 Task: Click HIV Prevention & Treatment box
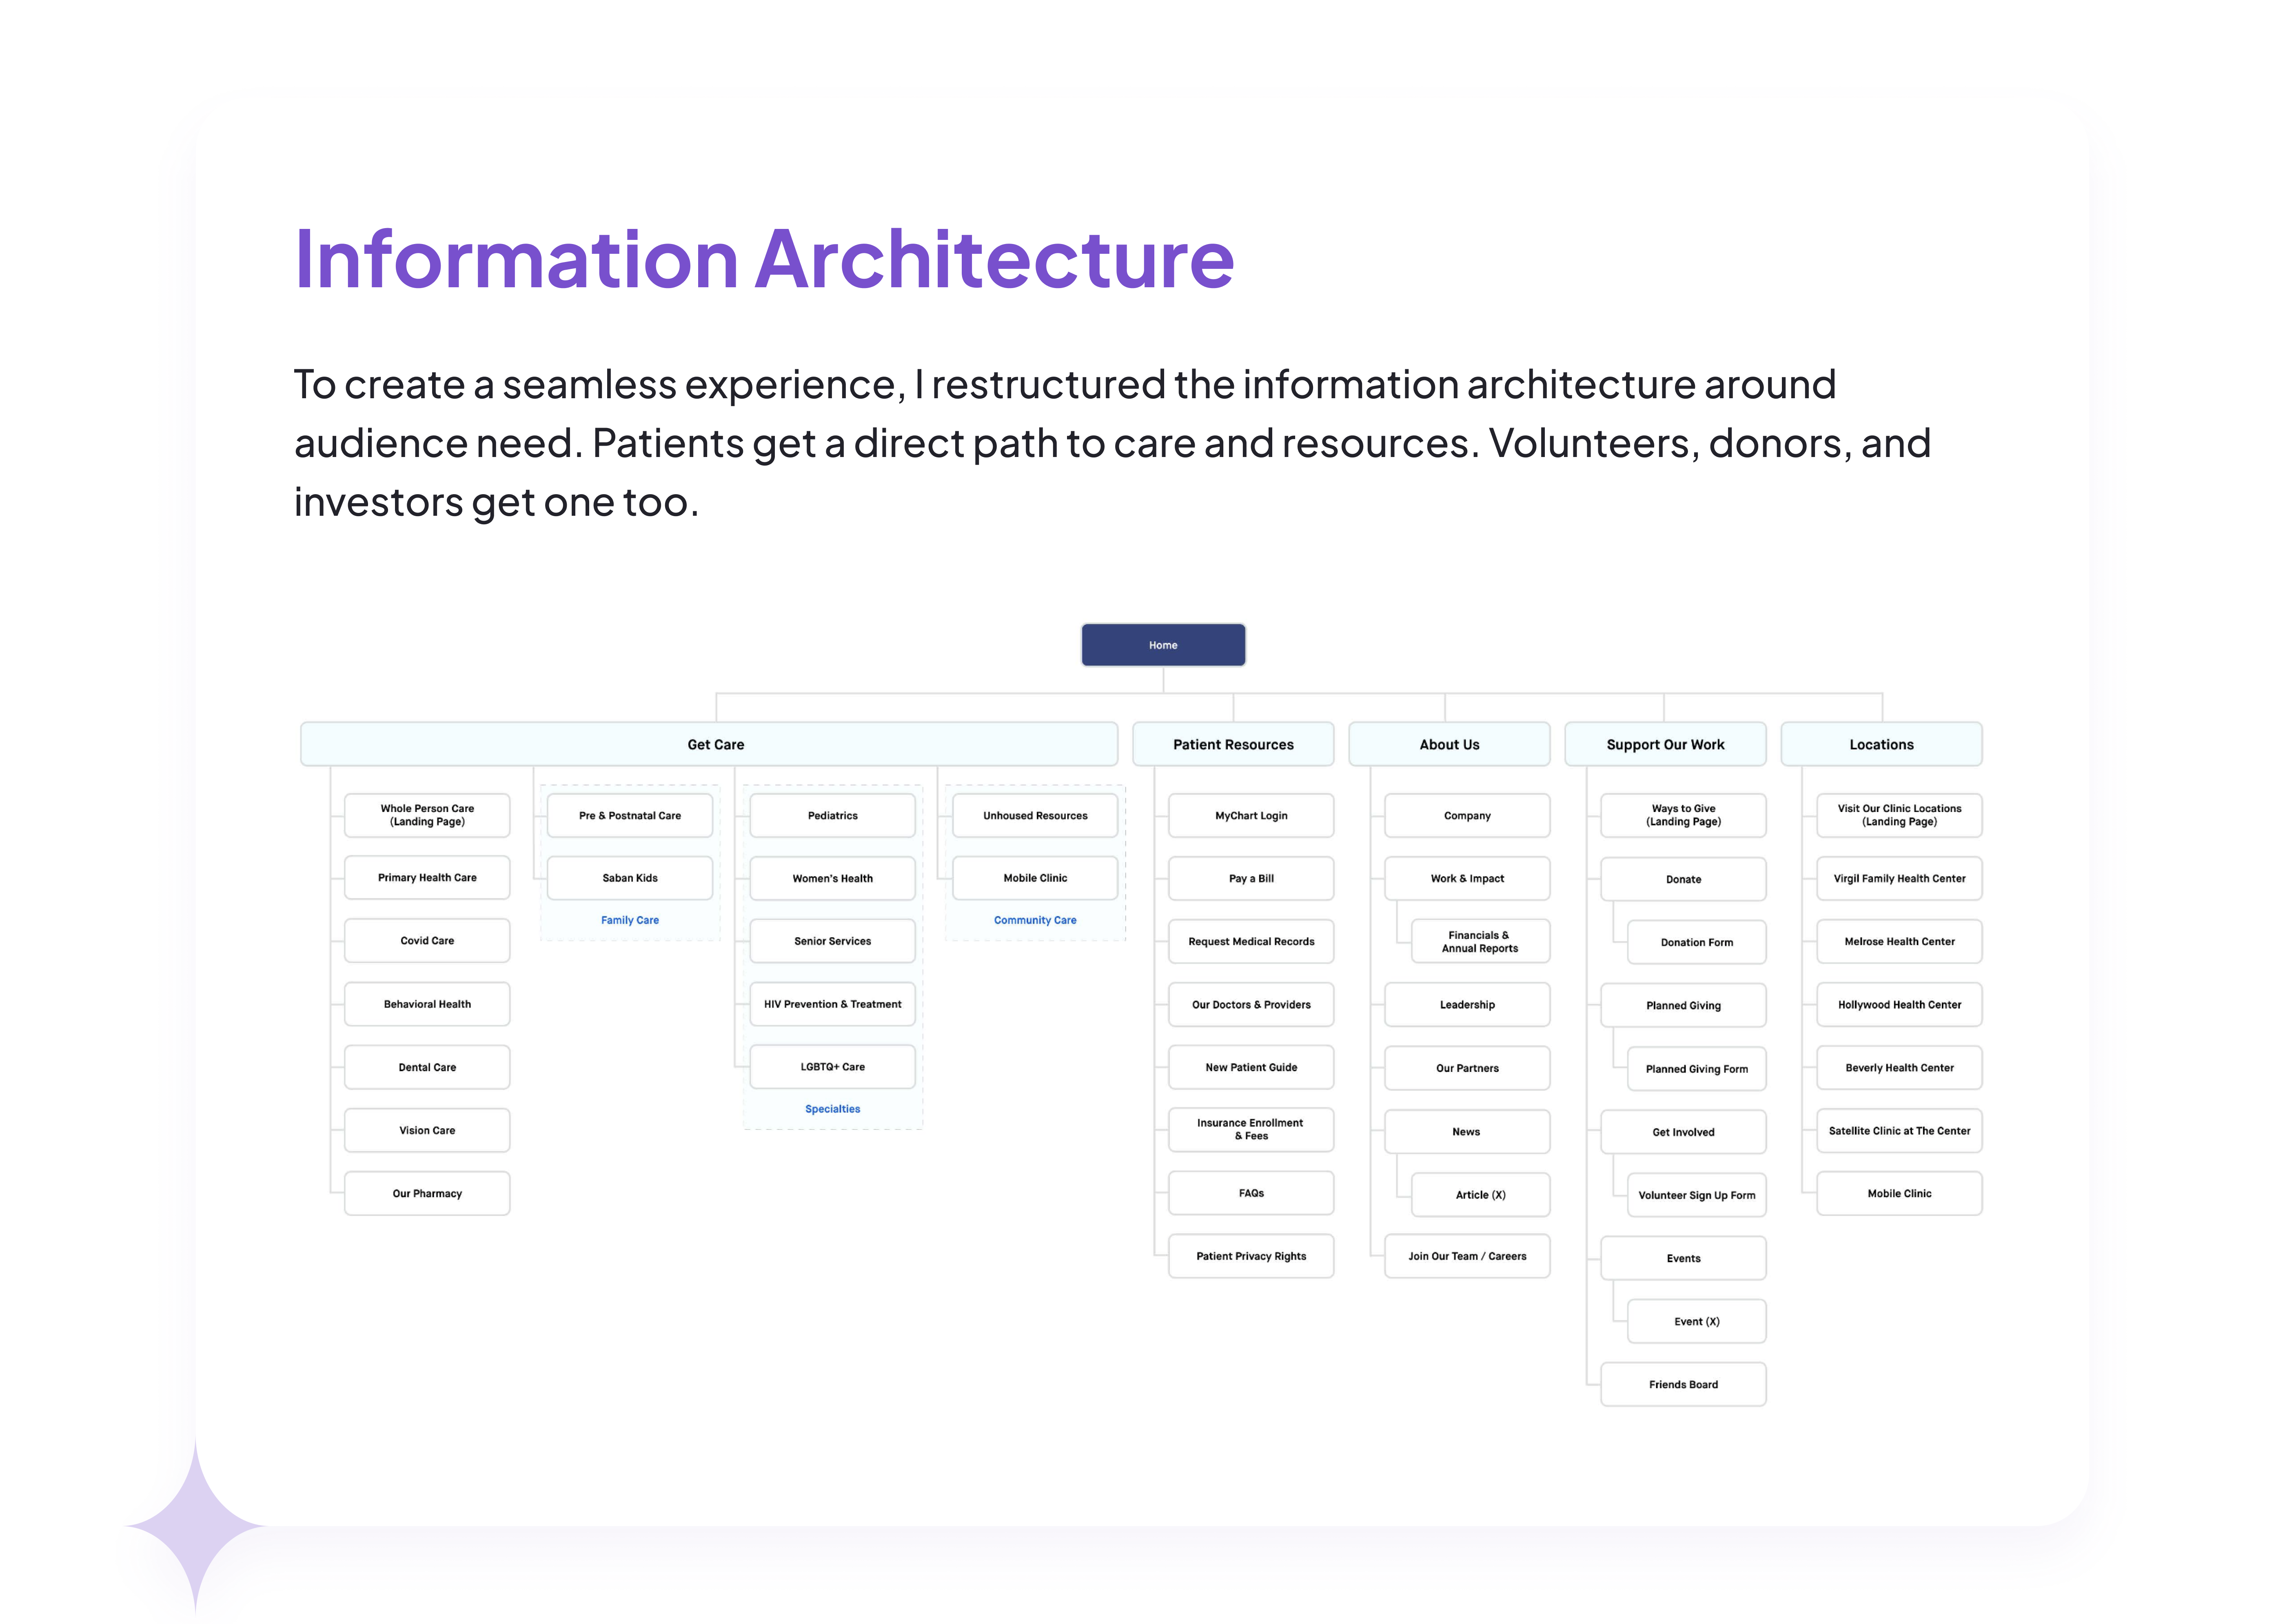(832, 1004)
